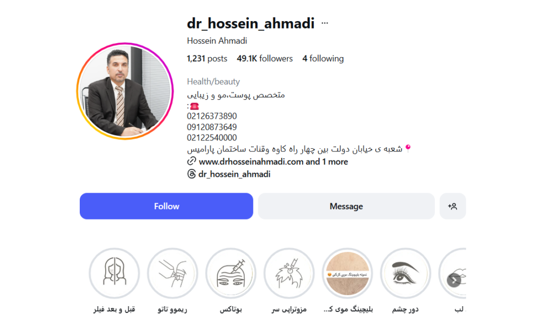The width and height of the screenshot is (541, 322).
Task: View the 4 following list
Action: click(323, 59)
